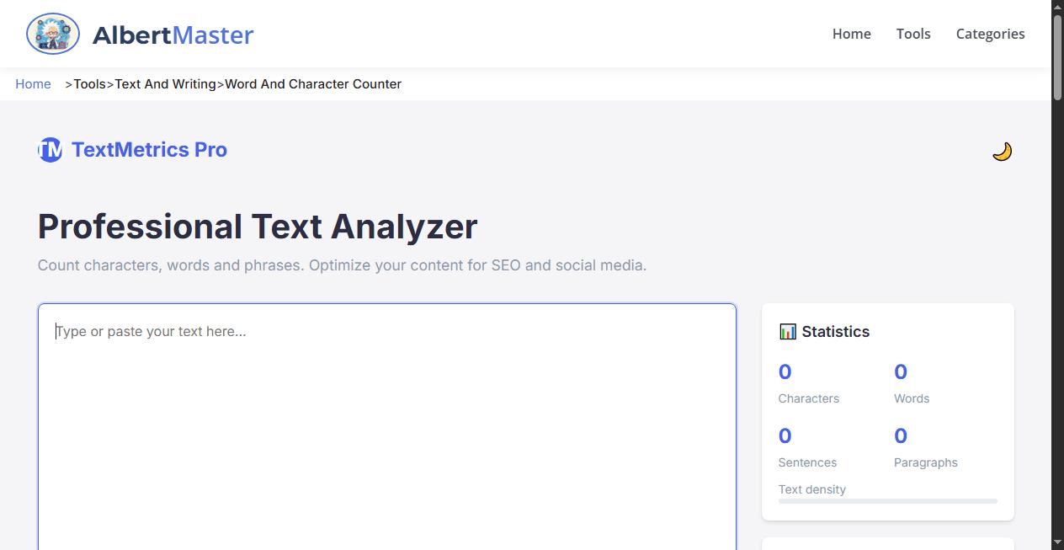The image size is (1064, 550).
Task: Follow the Tools breadcrumb link
Action: coord(89,83)
